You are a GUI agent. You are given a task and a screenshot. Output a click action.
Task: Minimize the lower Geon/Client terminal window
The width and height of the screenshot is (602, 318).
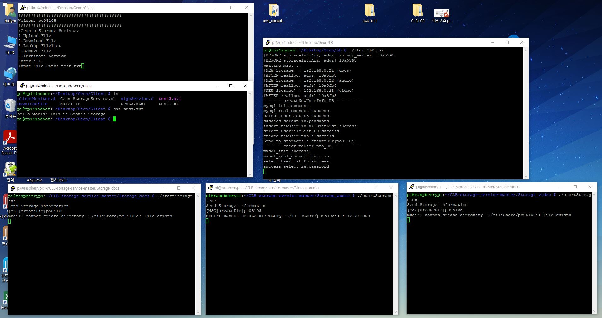pyautogui.click(x=217, y=86)
